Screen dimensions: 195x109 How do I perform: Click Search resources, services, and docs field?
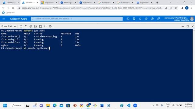click(77, 19)
